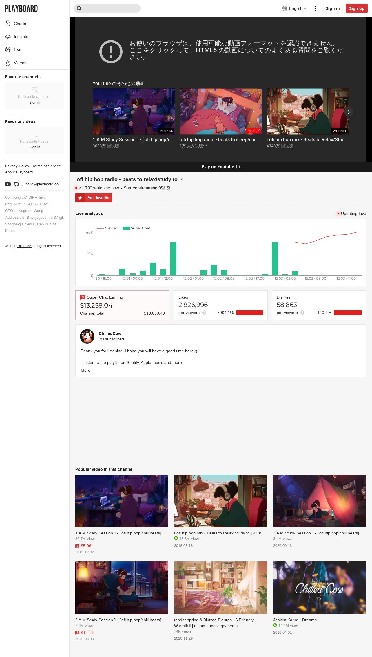Click the Sign in button in header

[x=333, y=8]
